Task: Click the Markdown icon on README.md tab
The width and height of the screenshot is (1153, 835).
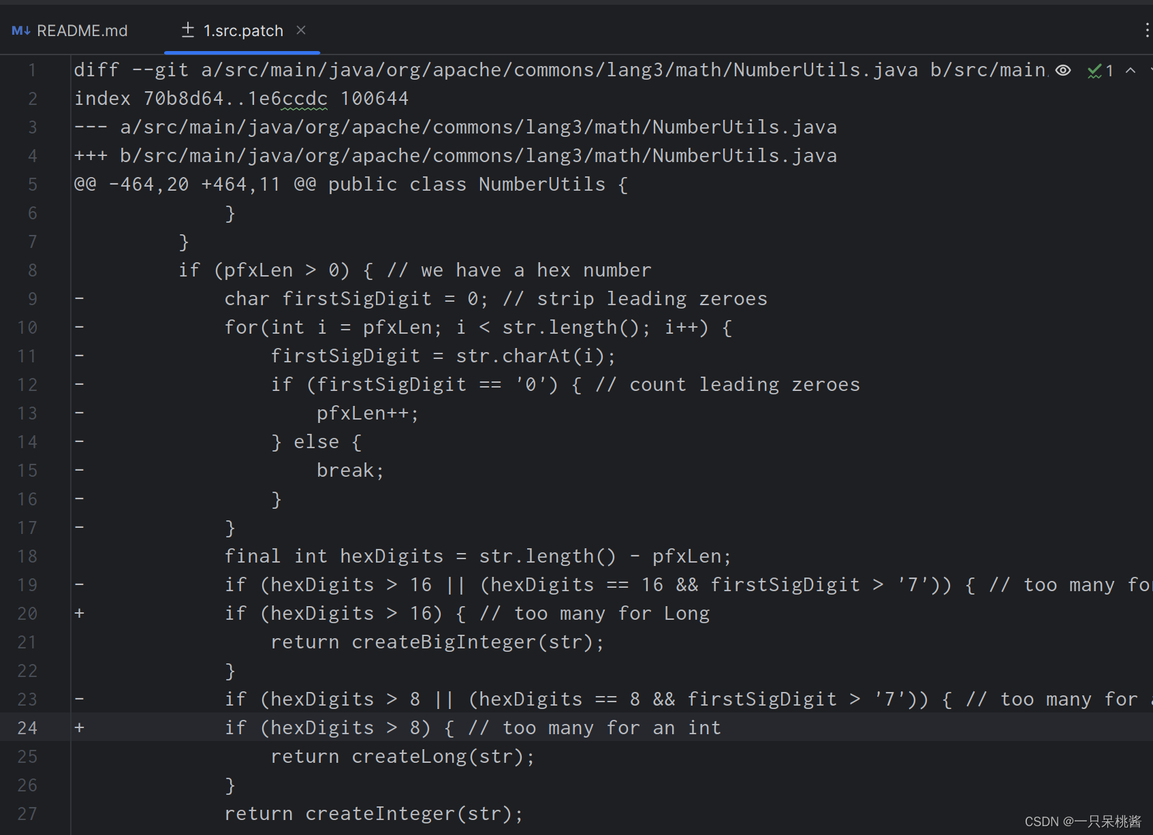Action: [x=21, y=31]
